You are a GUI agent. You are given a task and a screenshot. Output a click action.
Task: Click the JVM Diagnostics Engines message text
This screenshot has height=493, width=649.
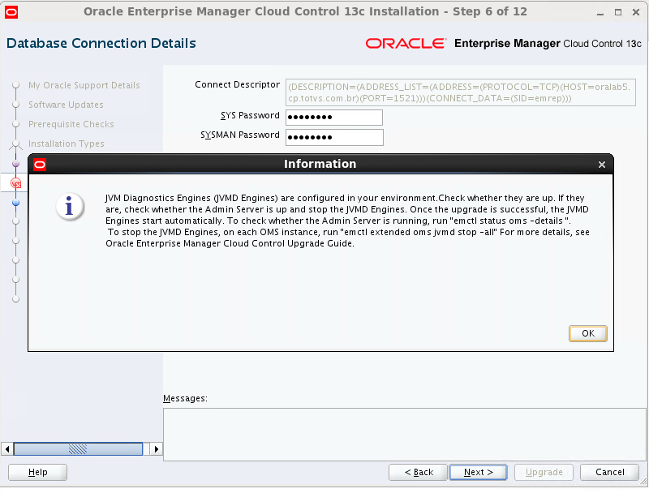tap(347, 221)
